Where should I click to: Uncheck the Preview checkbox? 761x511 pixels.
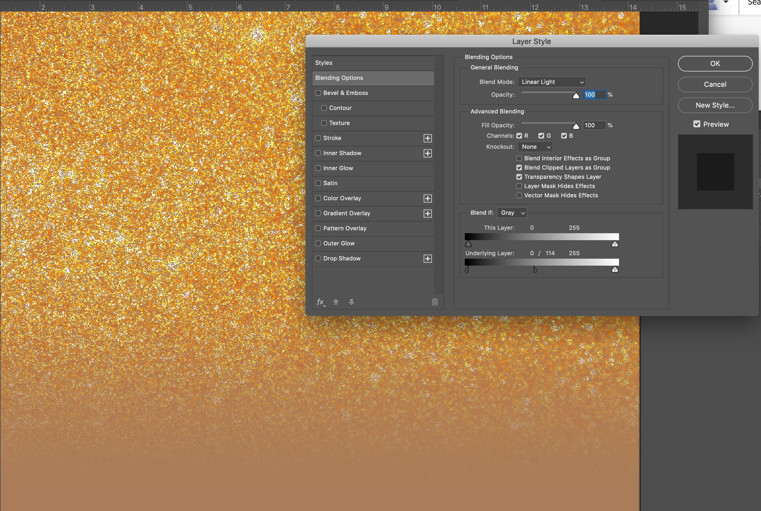(x=697, y=124)
